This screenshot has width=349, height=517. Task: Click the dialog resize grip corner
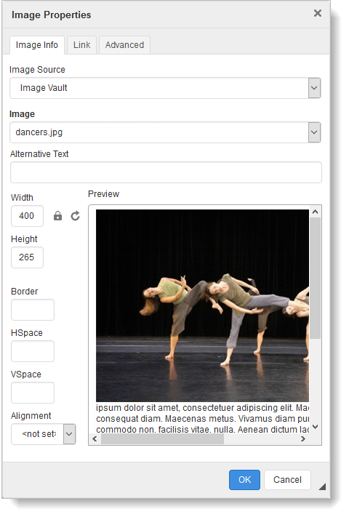(x=322, y=486)
